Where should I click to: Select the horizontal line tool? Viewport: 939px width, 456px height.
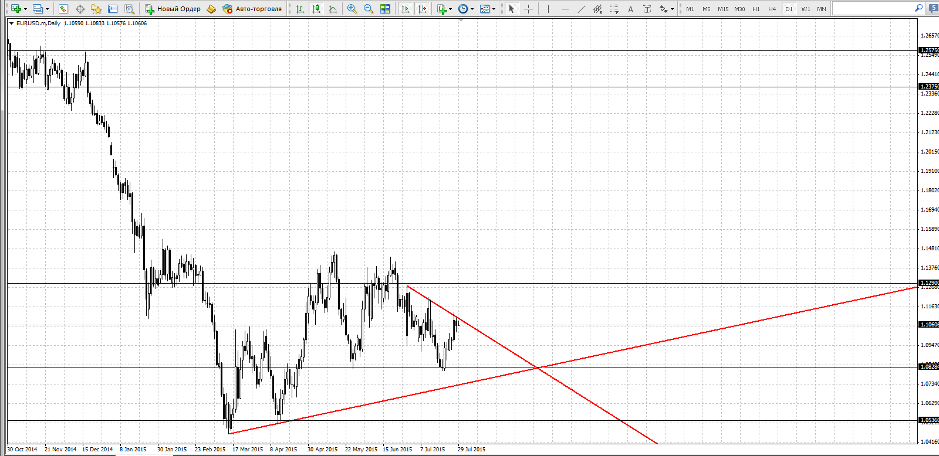tap(565, 9)
